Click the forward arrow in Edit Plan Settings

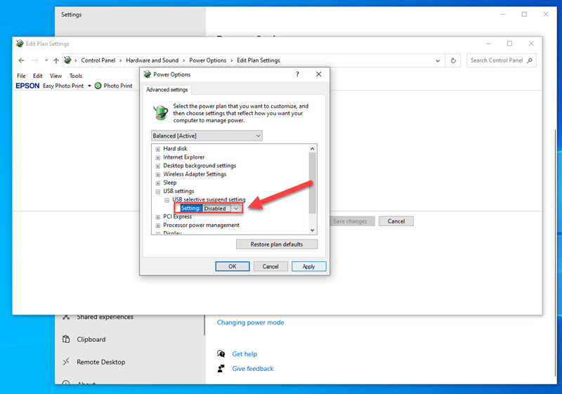pos(34,60)
